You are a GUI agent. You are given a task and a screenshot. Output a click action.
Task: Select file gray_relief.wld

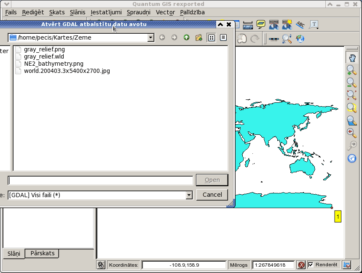(x=44, y=56)
